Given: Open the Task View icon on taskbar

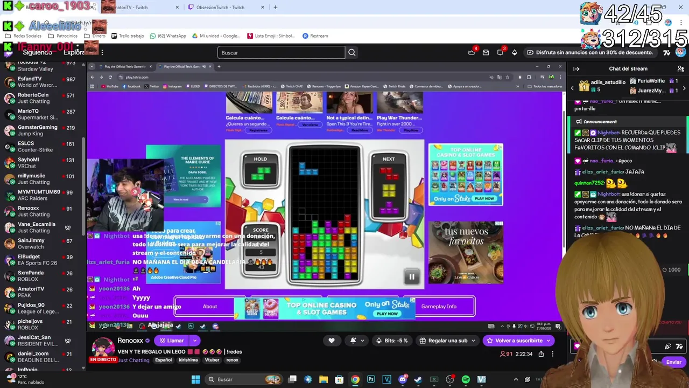Looking at the screenshot, I should click(292, 379).
